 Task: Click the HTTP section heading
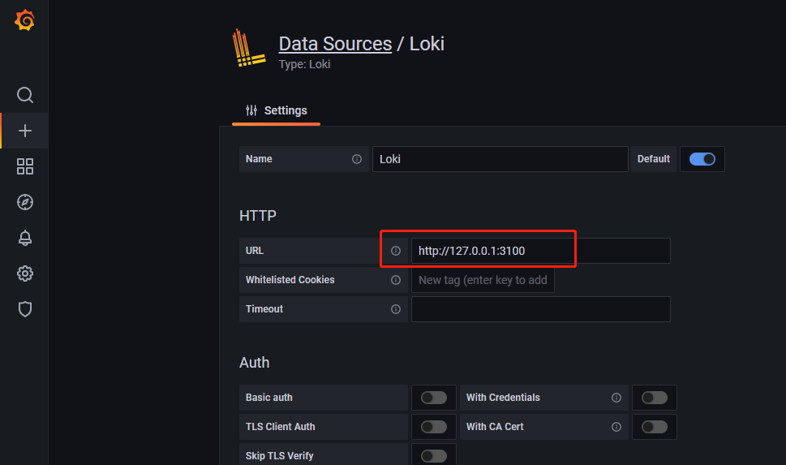click(x=258, y=216)
